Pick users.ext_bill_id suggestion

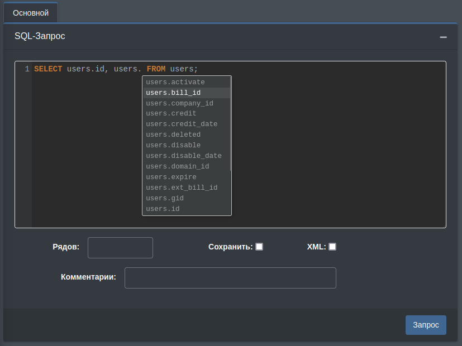(182, 188)
